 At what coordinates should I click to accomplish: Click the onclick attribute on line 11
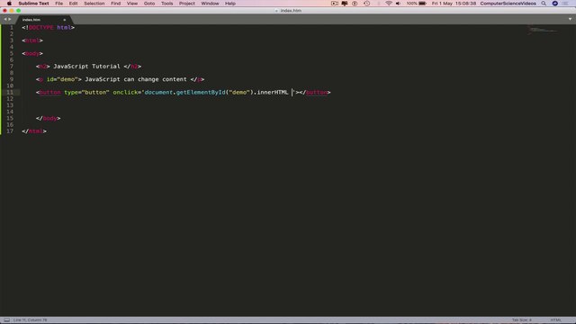(125, 92)
